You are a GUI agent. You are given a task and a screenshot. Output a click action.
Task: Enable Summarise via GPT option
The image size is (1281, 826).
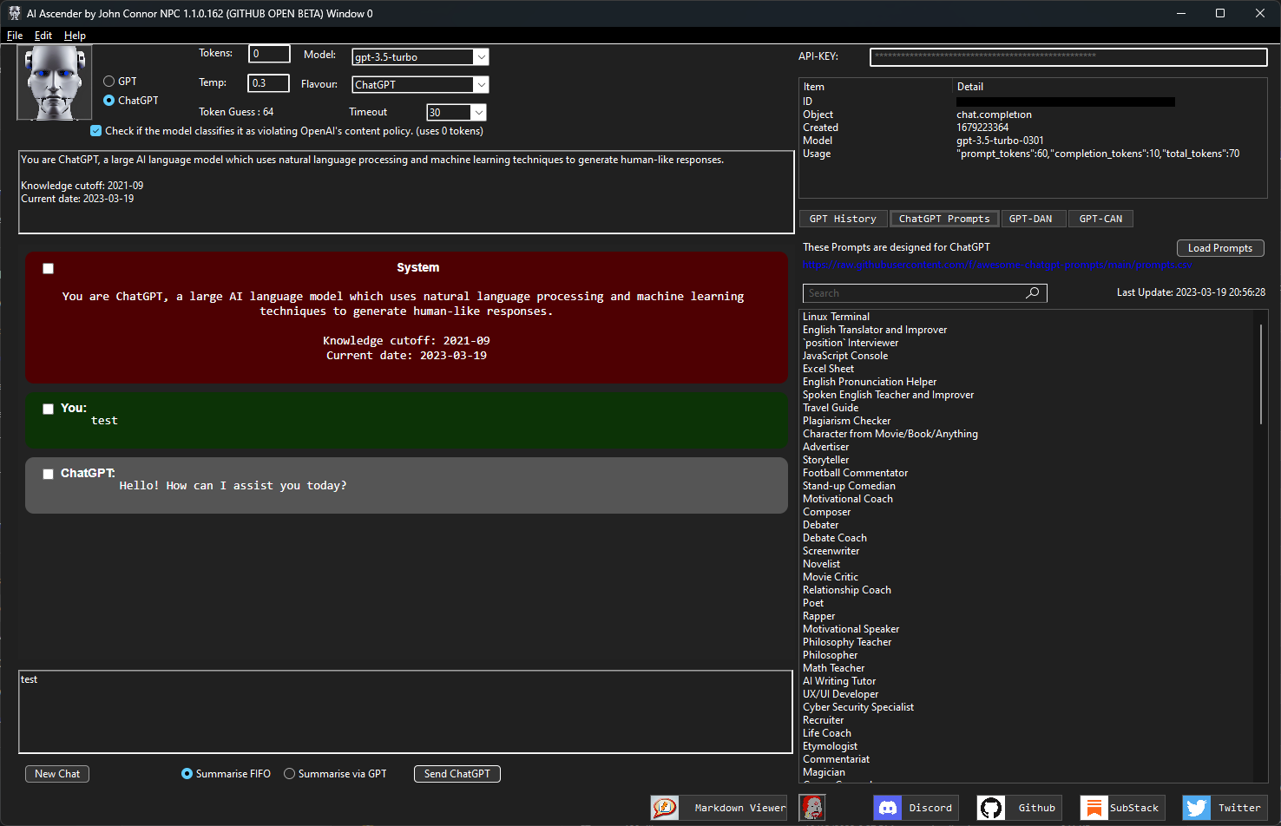[x=288, y=773]
